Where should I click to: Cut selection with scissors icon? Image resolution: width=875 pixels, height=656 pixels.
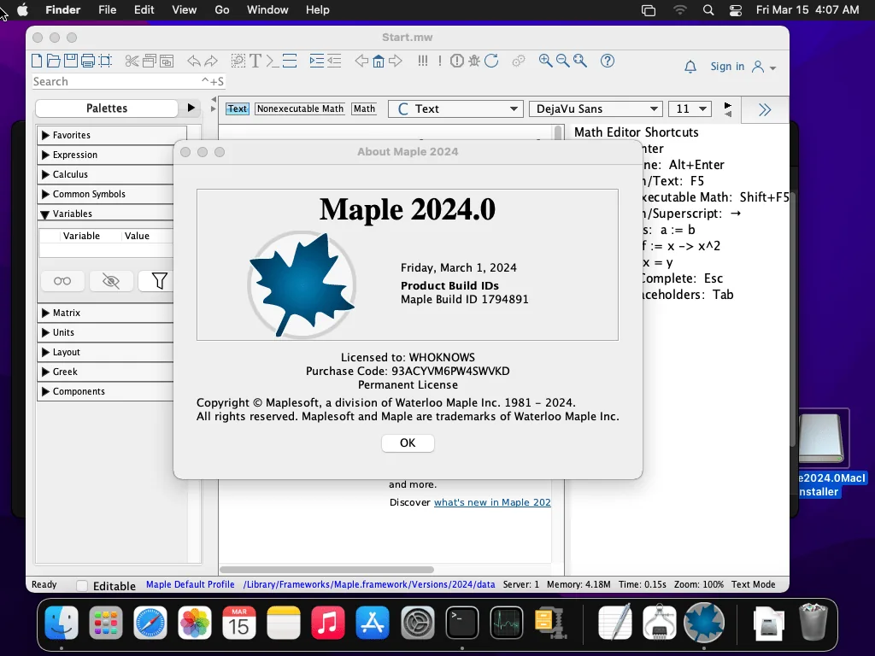click(132, 61)
